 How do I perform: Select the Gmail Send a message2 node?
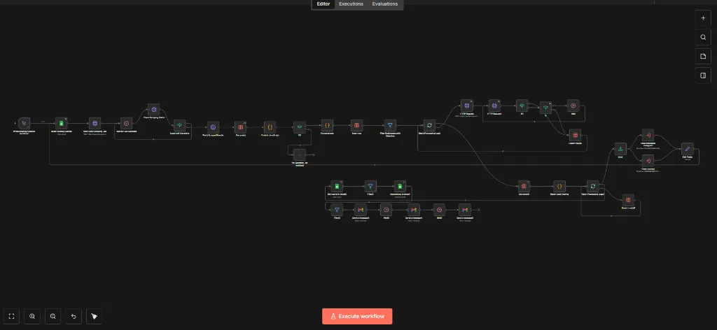(465, 210)
